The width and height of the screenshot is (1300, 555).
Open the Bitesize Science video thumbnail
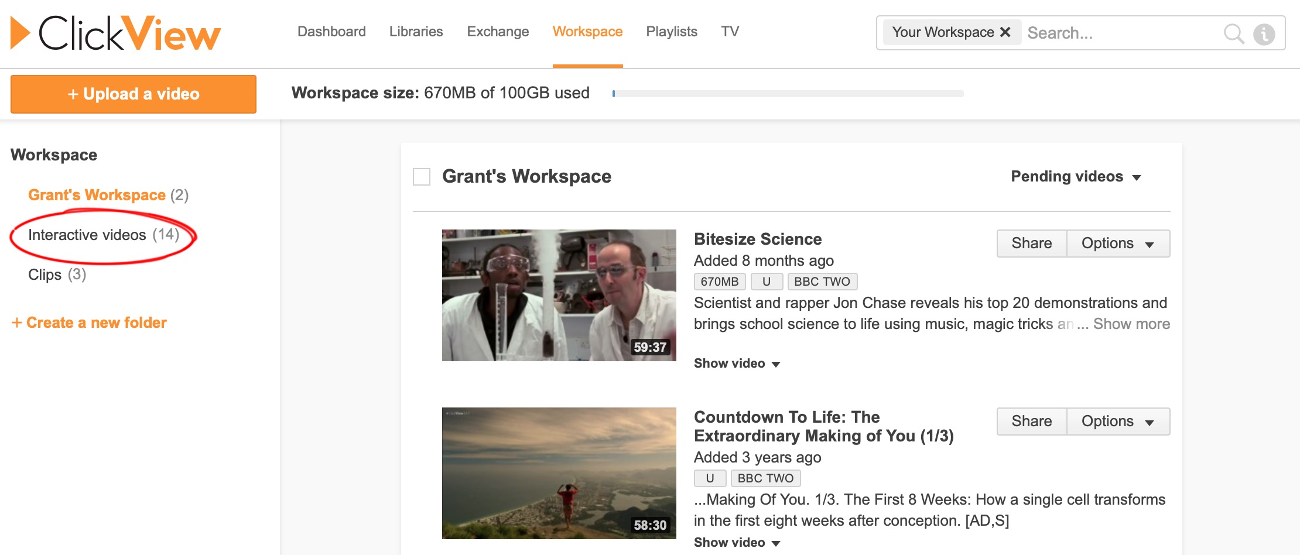tap(559, 295)
